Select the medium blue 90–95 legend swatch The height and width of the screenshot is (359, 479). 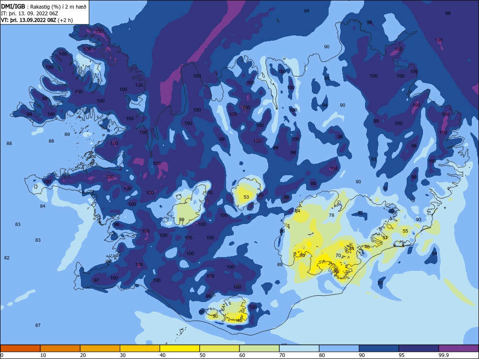379,348
